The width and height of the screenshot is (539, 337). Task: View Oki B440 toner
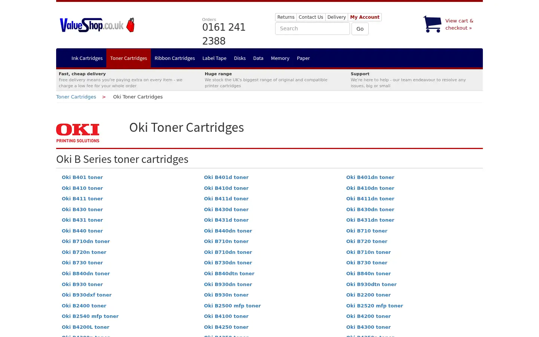[x=82, y=231]
